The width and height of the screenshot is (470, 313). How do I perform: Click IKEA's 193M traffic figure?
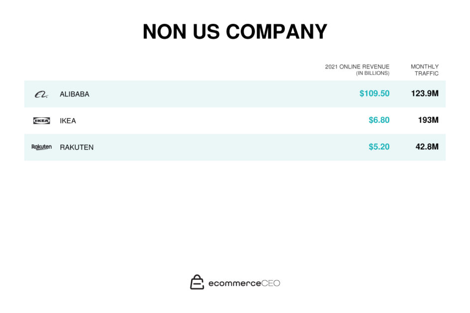click(x=428, y=120)
